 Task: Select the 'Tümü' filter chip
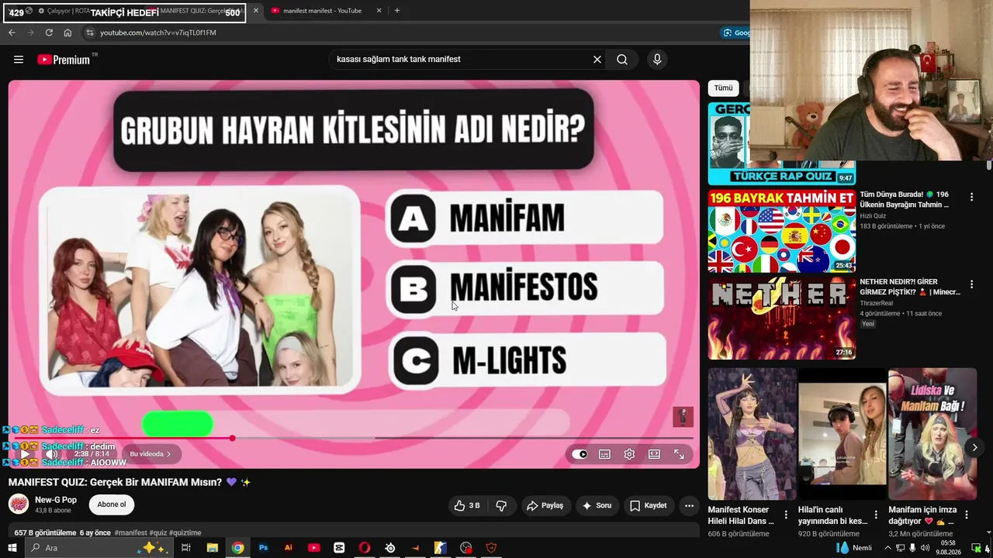click(x=723, y=88)
